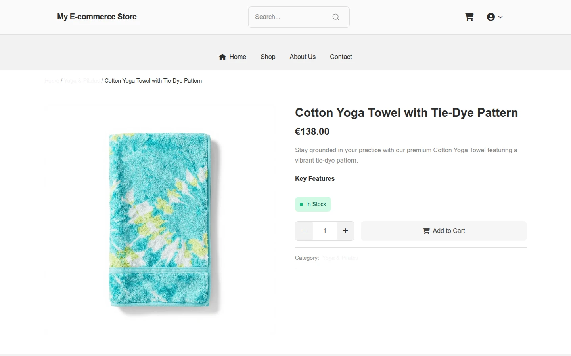Viewport: 571px width, 356px height.
Task: Click the My E-commerce Store logo
Action: click(x=97, y=17)
